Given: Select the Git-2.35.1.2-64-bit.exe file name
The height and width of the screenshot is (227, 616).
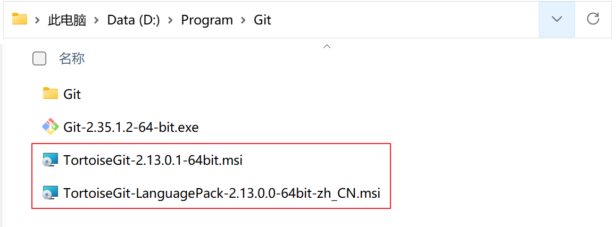Looking at the screenshot, I should click(131, 127).
